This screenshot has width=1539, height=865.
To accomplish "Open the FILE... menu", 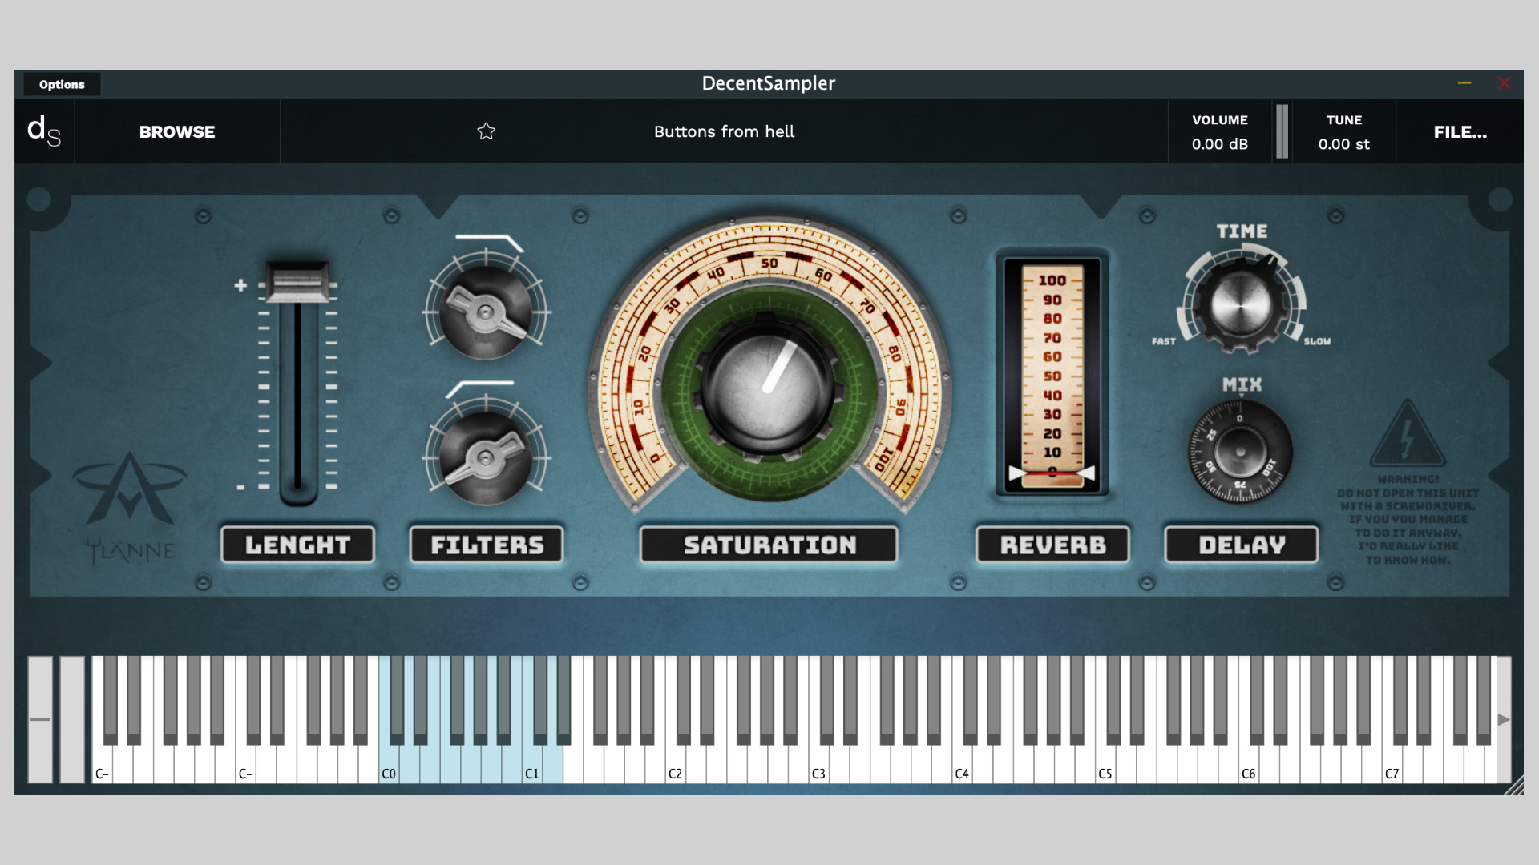I will click(1460, 132).
